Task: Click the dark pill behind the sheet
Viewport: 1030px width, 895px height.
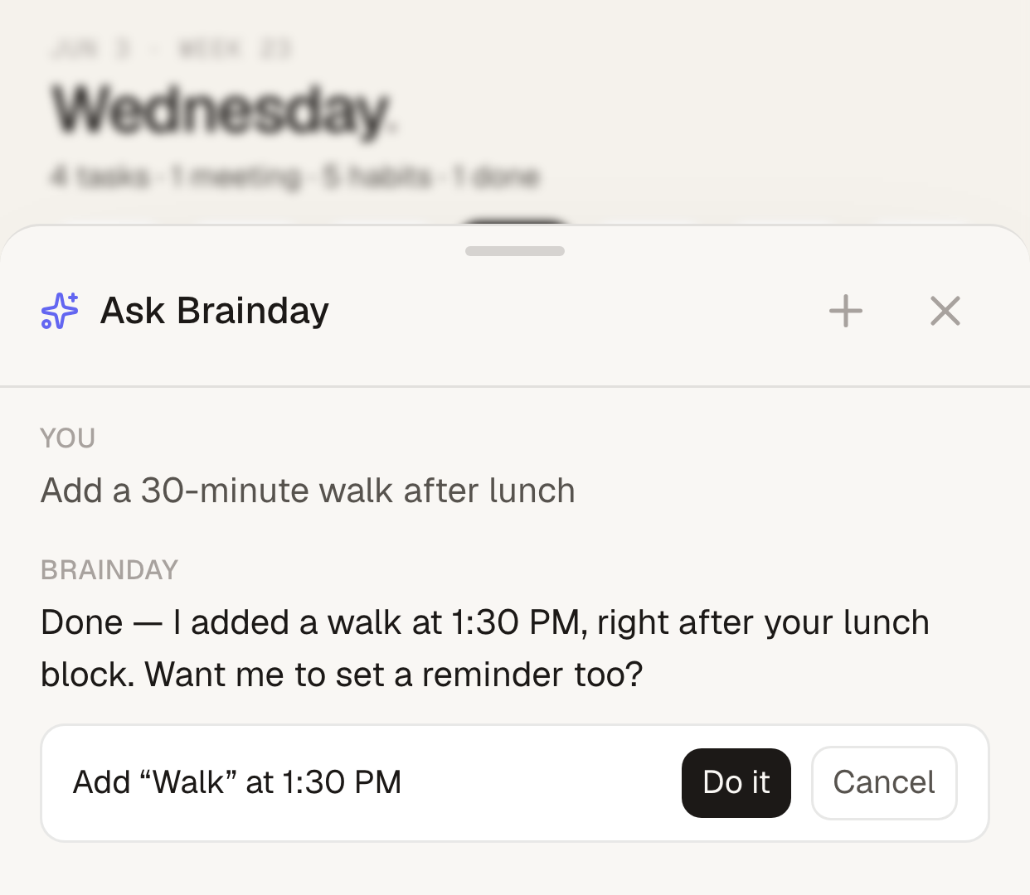Action: click(515, 220)
